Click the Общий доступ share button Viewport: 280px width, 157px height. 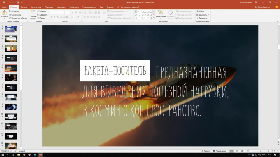click(262, 7)
